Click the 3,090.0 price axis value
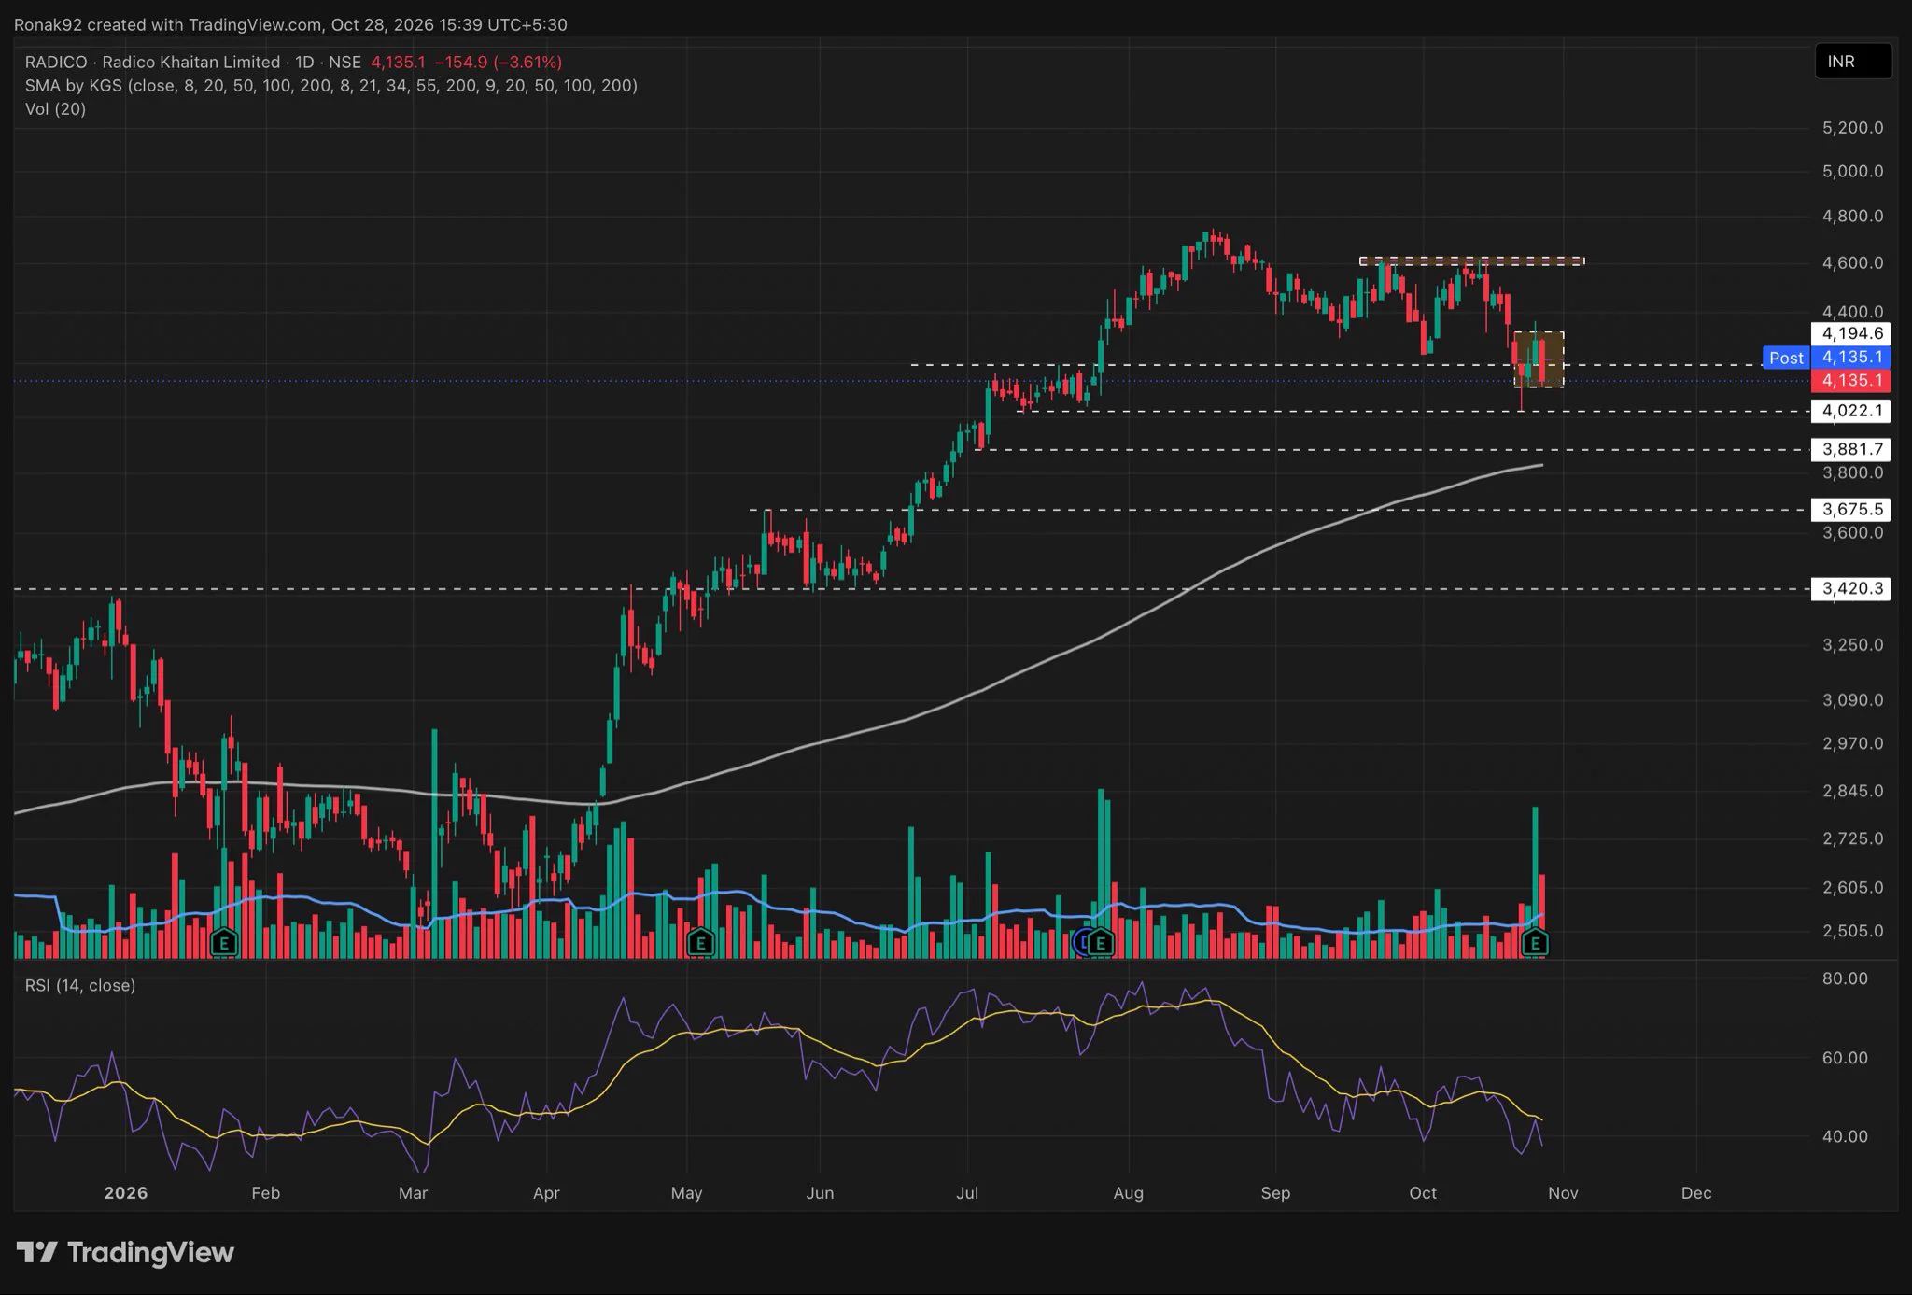1912x1295 pixels. click(x=1852, y=699)
